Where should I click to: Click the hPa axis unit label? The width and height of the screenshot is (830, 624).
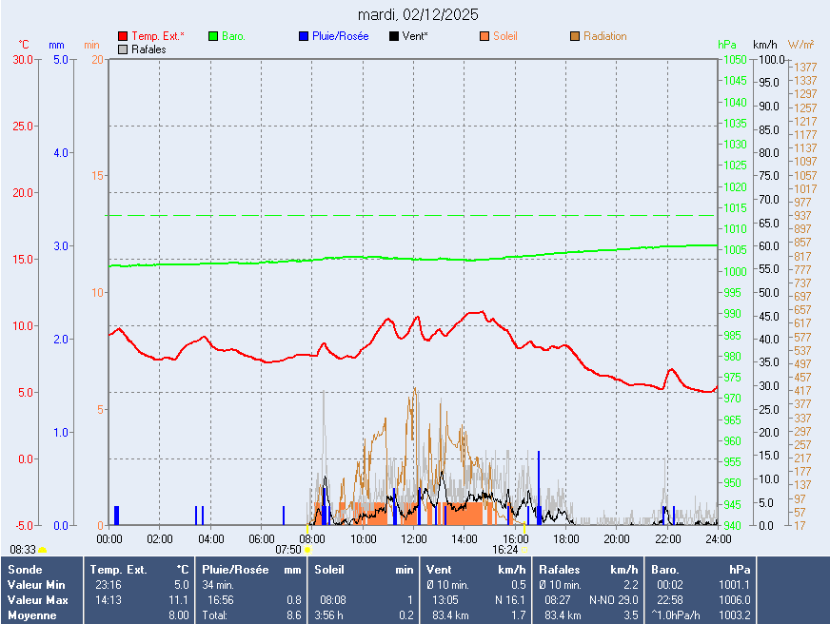[x=727, y=45]
